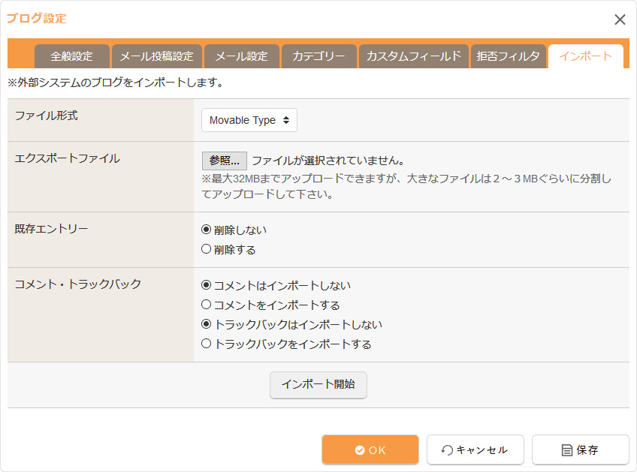Click the キャンセル button
The height and width of the screenshot is (472, 637).
click(475, 450)
